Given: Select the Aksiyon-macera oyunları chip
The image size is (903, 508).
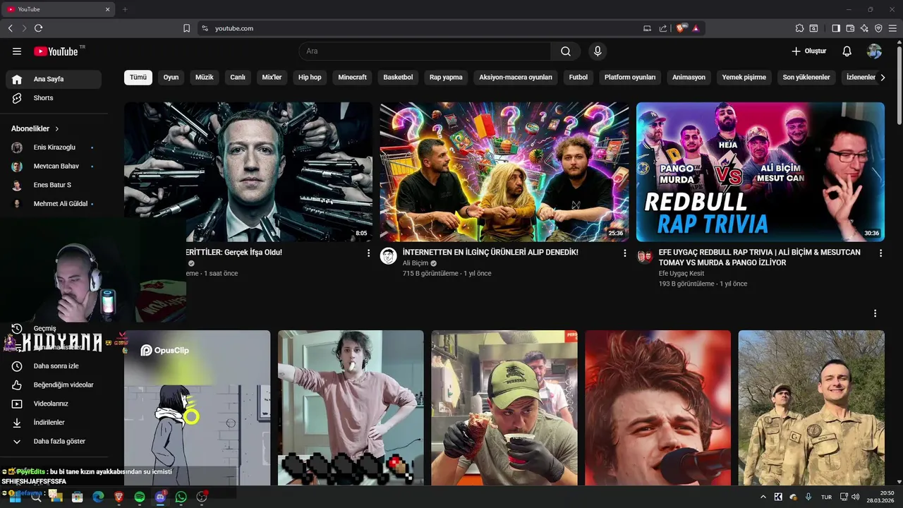Looking at the screenshot, I should coord(516,78).
